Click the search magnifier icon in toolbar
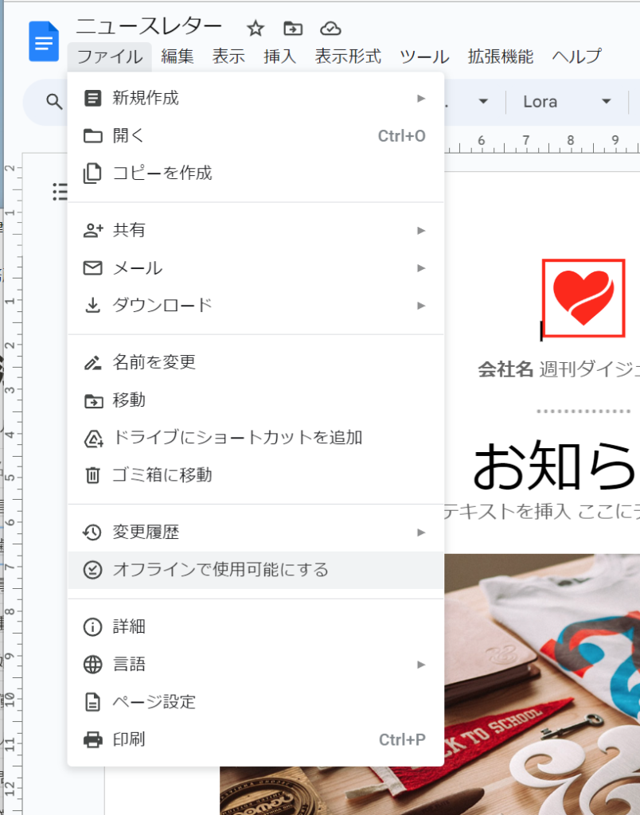The image size is (640, 815). 54,102
